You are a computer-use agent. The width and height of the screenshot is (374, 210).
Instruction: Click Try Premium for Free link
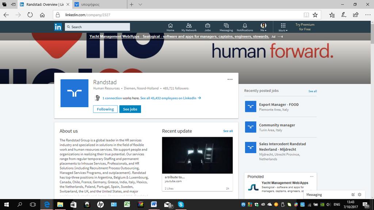(x=305, y=27)
